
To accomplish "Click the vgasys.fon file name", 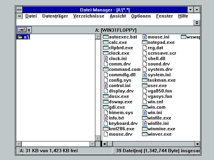I will point(160,97).
